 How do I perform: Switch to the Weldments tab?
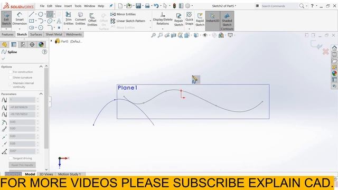pyautogui.click(x=74, y=34)
